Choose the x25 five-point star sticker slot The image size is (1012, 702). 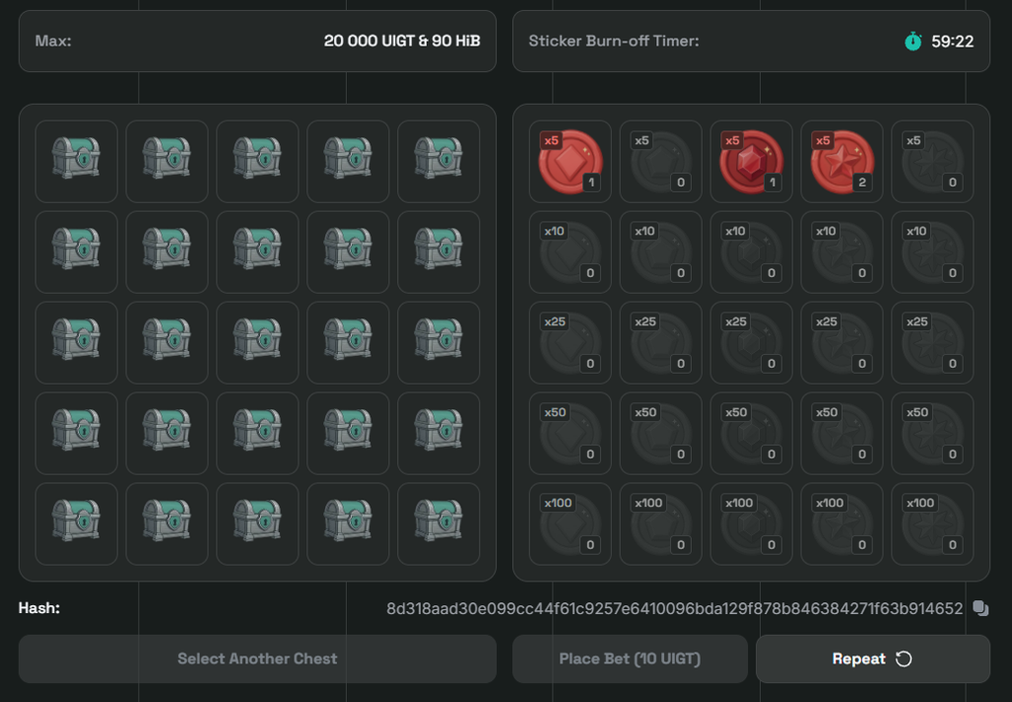click(x=842, y=343)
